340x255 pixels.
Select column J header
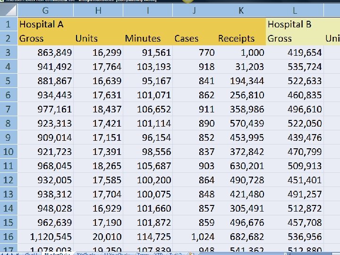pyautogui.click(x=195, y=9)
